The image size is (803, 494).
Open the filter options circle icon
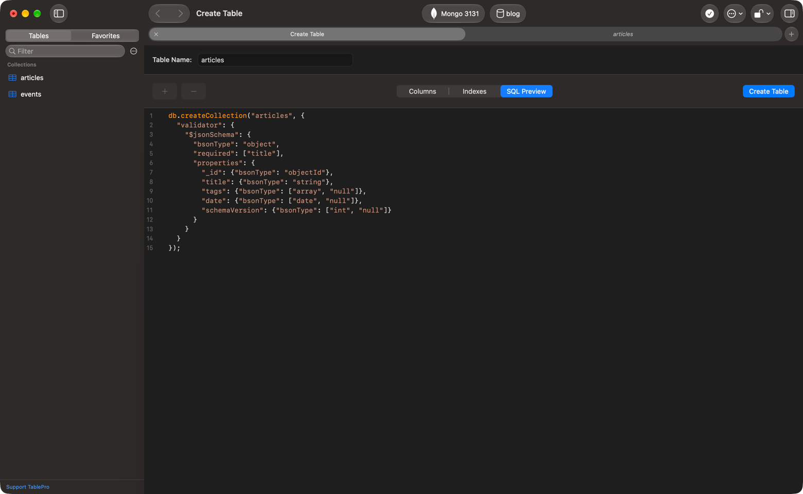point(134,51)
